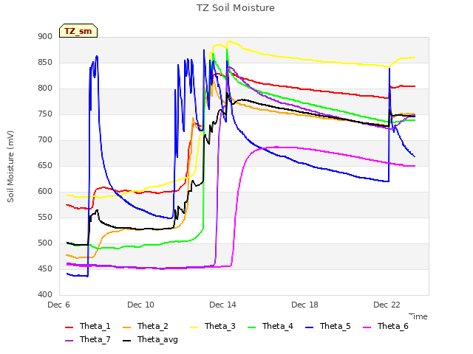
Task: Click the Theta_3 yellow legend swatch
Action: point(194,327)
